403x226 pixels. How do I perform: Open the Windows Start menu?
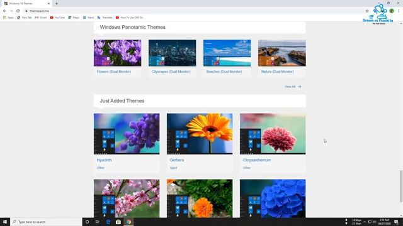[5, 222]
